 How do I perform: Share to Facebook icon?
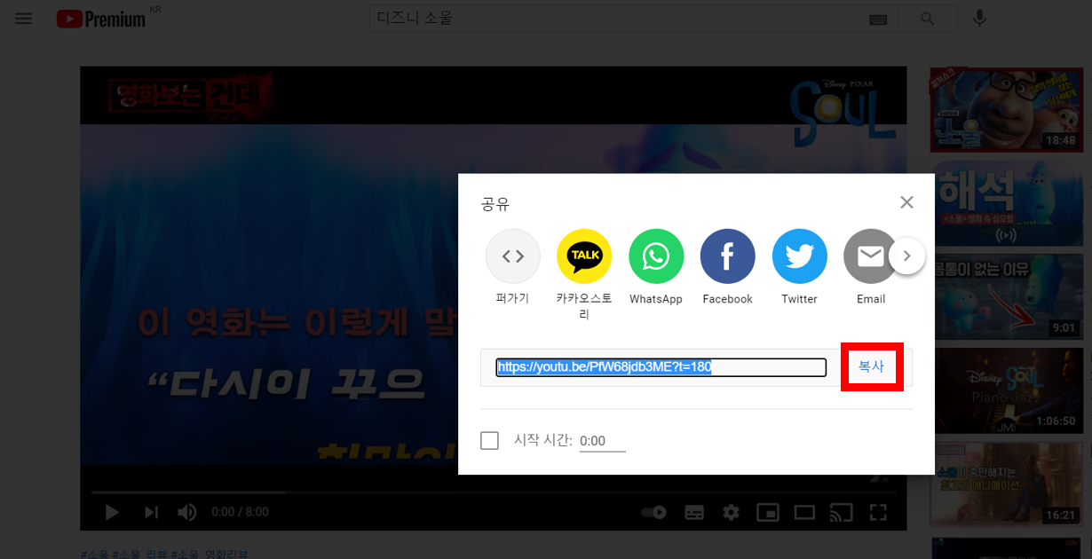click(x=728, y=256)
